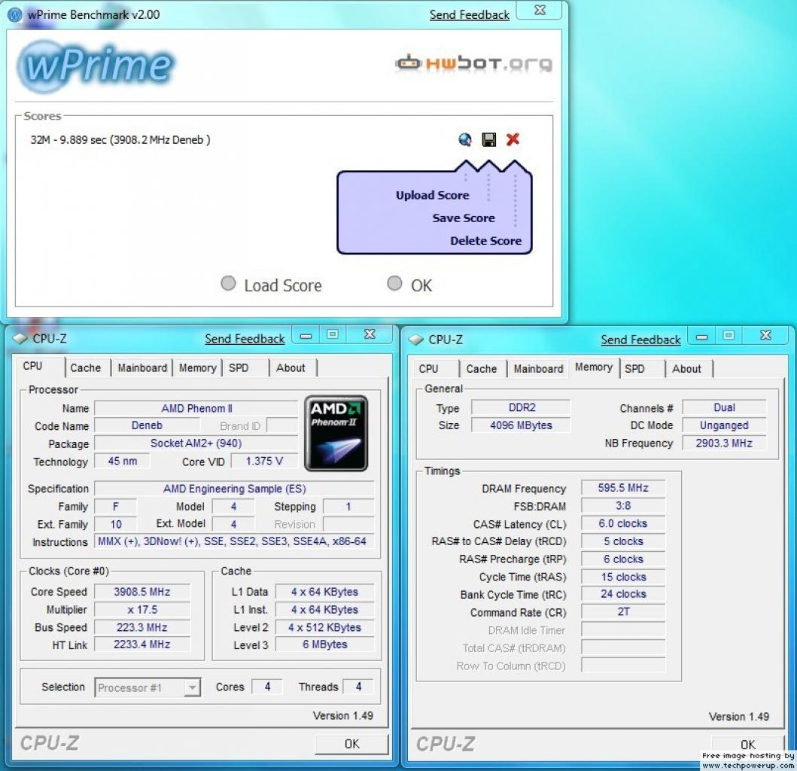Click the Core Speed 3908.5 MHz value
The image size is (797, 771).
tap(141, 592)
